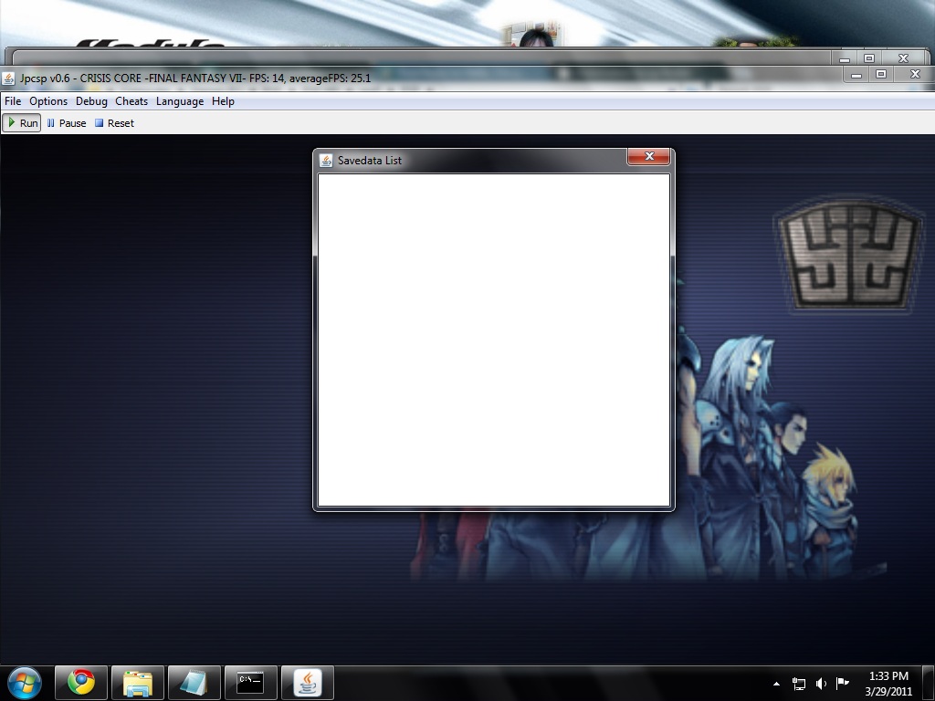Screen dimensions: 935x701
Task: Click the taskbar clock showing 1:33 PM
Action: pyautogui.click(x=888, y=683)
